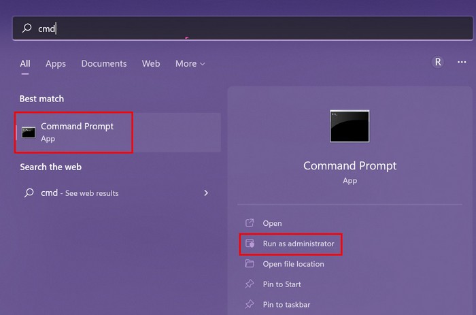Open the three-dot options menu
This screenshot has height=315, width=476.
coord(462,62)
